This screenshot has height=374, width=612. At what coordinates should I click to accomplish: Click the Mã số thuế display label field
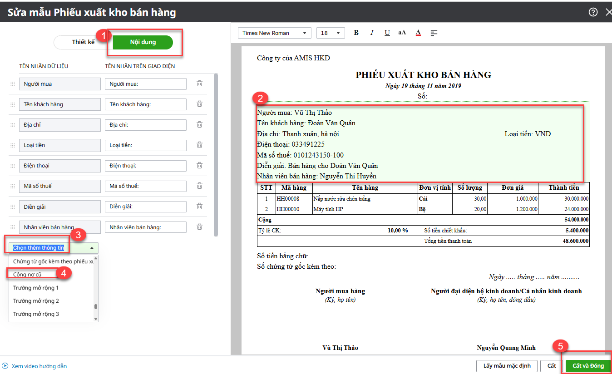[145, 186]
